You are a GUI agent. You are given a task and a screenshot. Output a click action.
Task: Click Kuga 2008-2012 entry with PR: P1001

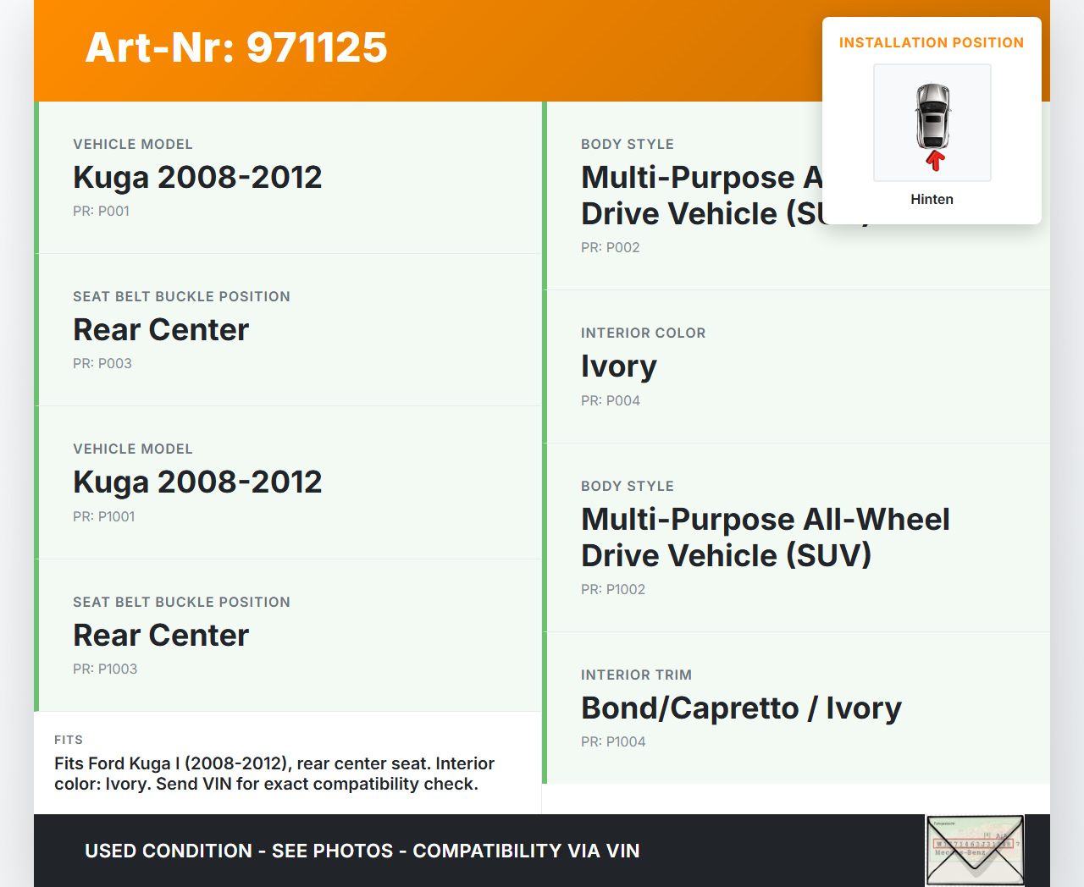coord(197,482)
